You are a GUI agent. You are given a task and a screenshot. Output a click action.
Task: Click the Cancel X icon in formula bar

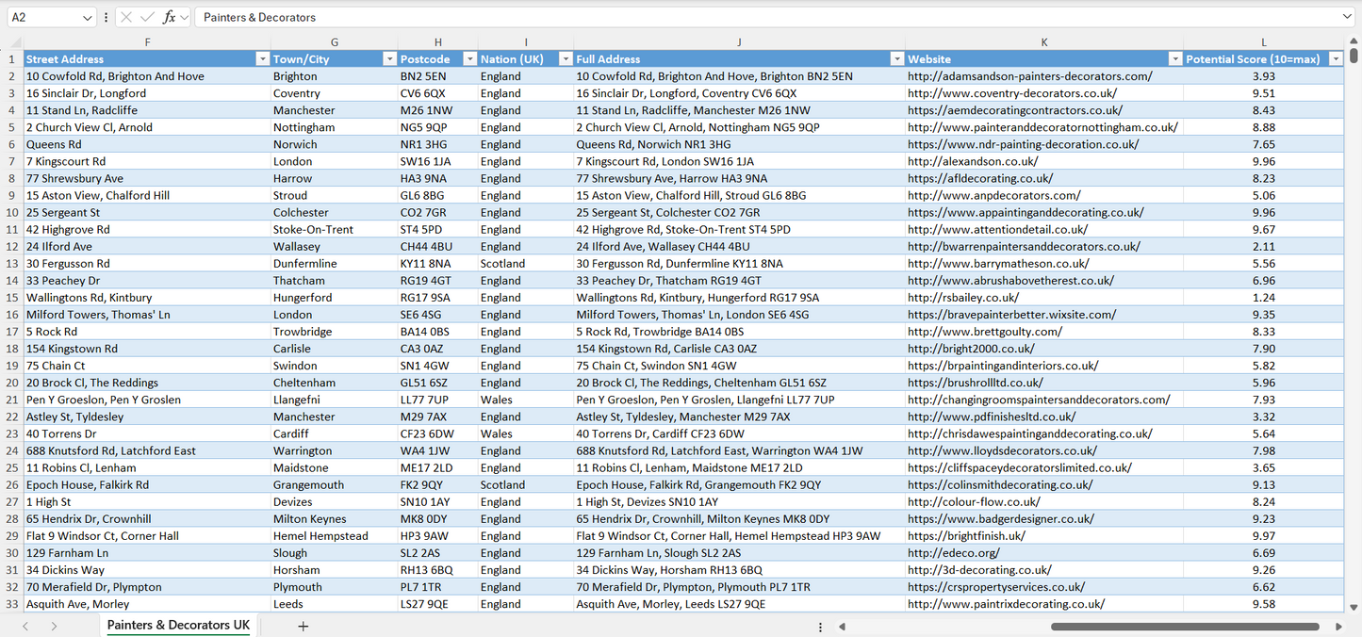[126, 17]
